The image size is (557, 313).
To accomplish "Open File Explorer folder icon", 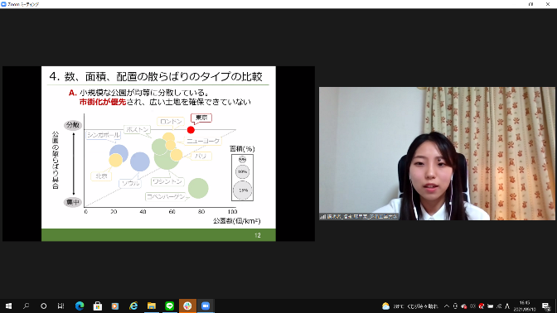I will [152, 306].
